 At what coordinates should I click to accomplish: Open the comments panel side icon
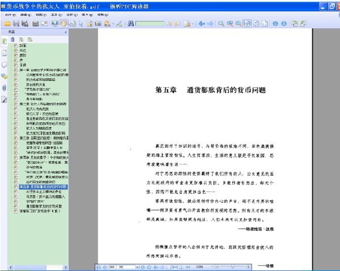click(4, 77)
